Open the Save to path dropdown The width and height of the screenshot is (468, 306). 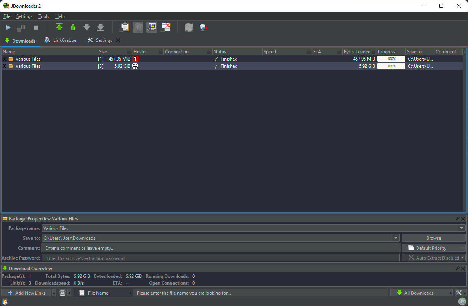[x=396, y=238]
